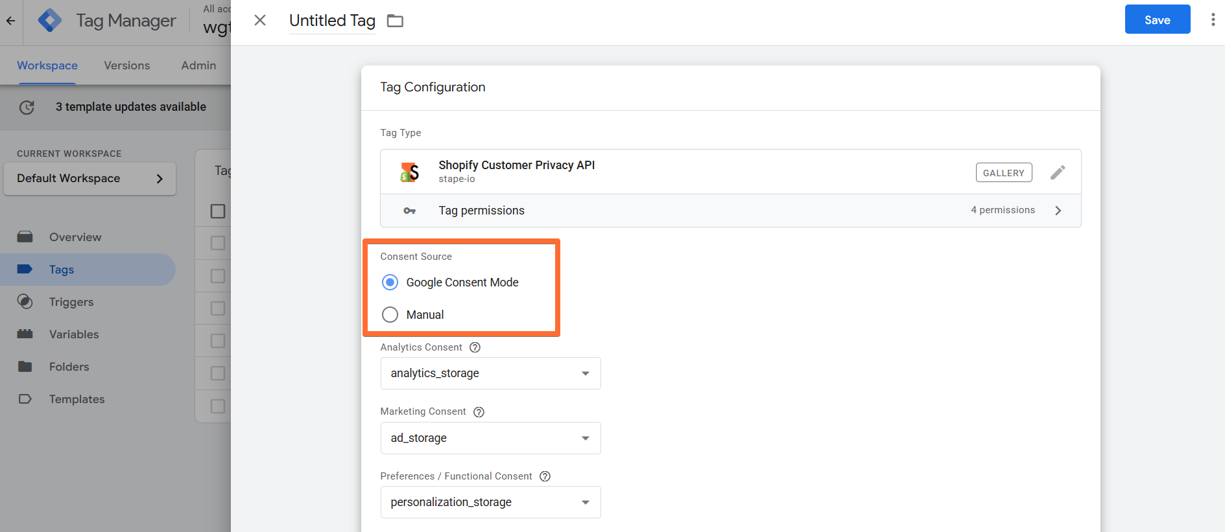
Task: Expand Tag permissions with the chevron
Action: 1058,211
